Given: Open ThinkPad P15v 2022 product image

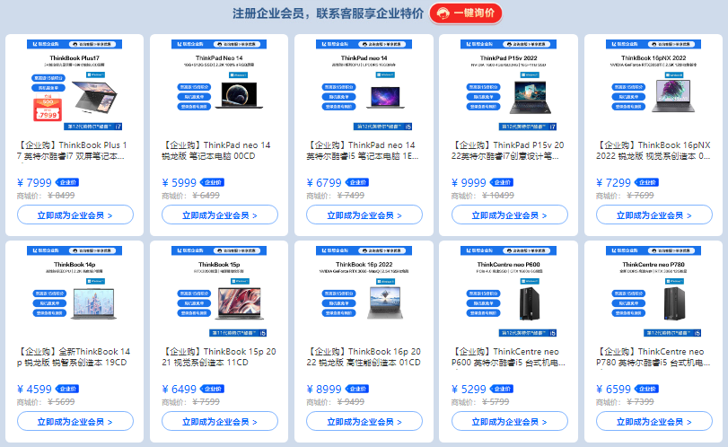Looking at the screenshot, I should tap(508, 85).
